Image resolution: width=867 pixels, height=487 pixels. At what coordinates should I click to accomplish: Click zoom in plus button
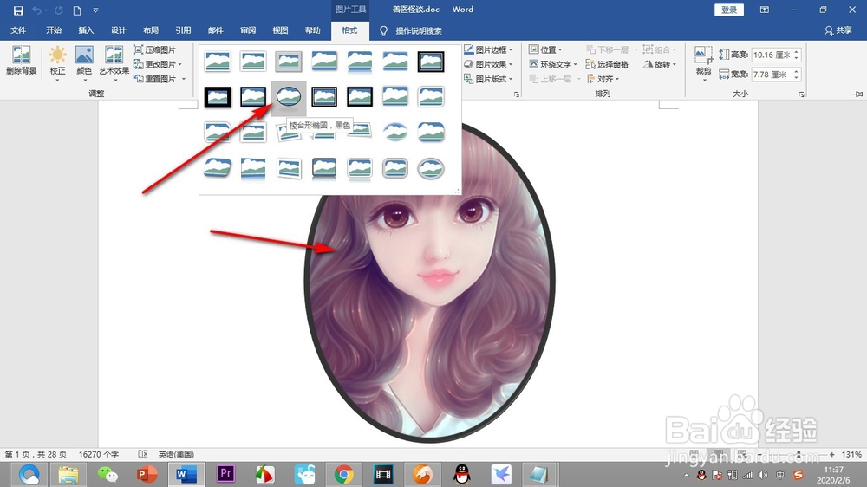pyautogui.click(x=831, y=454)
